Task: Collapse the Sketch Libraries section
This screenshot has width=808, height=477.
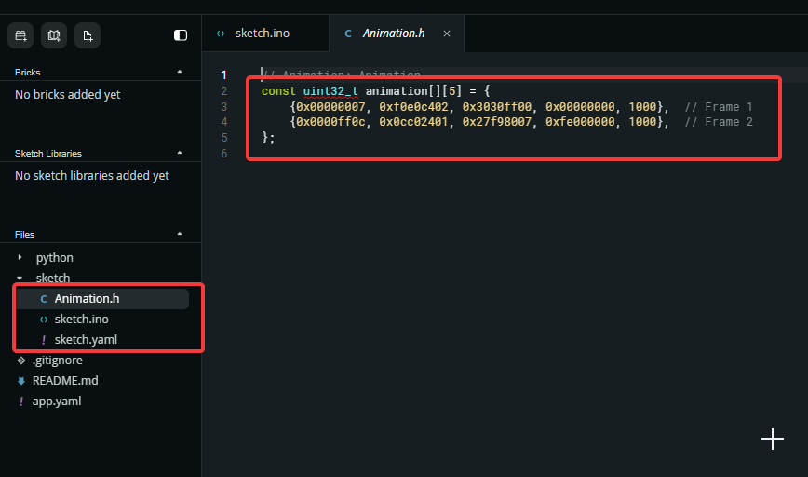Action: (180, 153)
